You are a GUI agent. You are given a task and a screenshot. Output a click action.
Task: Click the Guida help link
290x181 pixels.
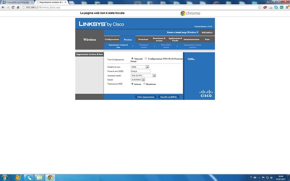point(191,58)
